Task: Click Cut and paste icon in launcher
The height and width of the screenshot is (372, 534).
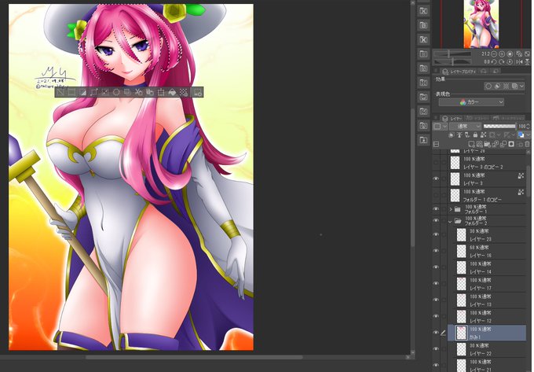Action: [139, 92]
